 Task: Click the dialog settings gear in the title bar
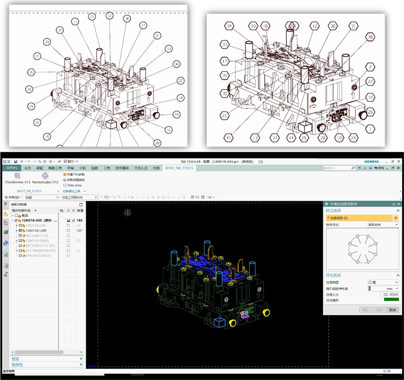pyautogui.click(x=326, y=204)
